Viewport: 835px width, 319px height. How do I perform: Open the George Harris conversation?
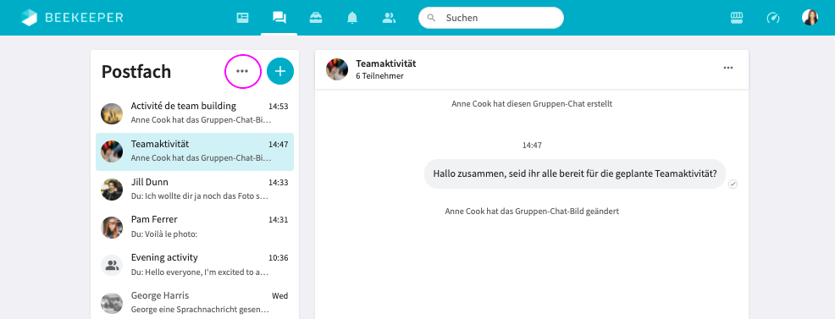tap(195, 303)
